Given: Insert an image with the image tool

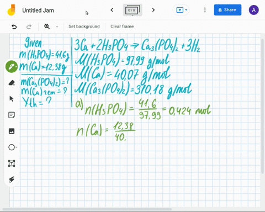Looking at the screenshot, I should 12,131.
